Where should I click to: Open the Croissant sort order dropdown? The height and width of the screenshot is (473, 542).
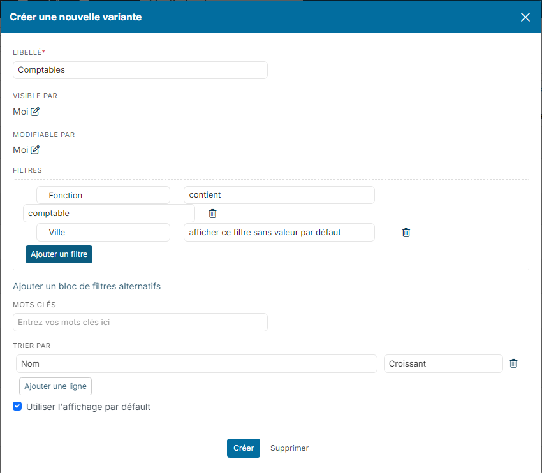(443, 363)
